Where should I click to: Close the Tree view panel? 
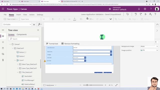(38, 30)
